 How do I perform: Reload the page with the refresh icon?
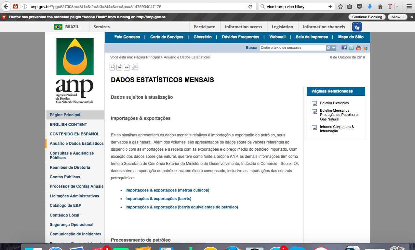pos(250,6)
